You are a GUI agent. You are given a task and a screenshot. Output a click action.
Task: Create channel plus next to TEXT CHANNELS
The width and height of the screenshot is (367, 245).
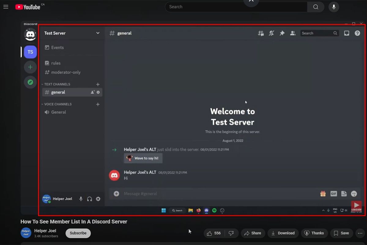98,84
